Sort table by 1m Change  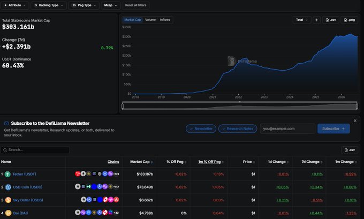point(346,162)
